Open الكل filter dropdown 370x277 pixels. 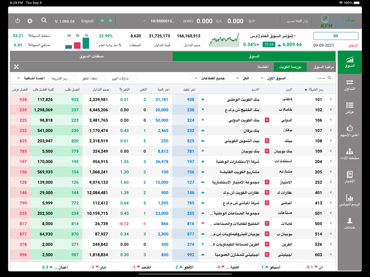[x=242, y=78]
